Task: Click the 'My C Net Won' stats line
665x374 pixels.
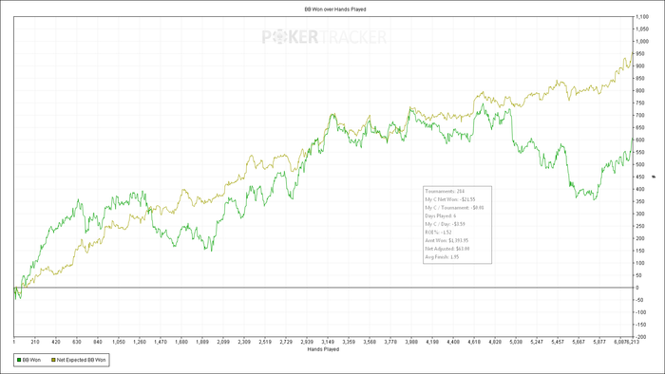Action: pos(450,199)
